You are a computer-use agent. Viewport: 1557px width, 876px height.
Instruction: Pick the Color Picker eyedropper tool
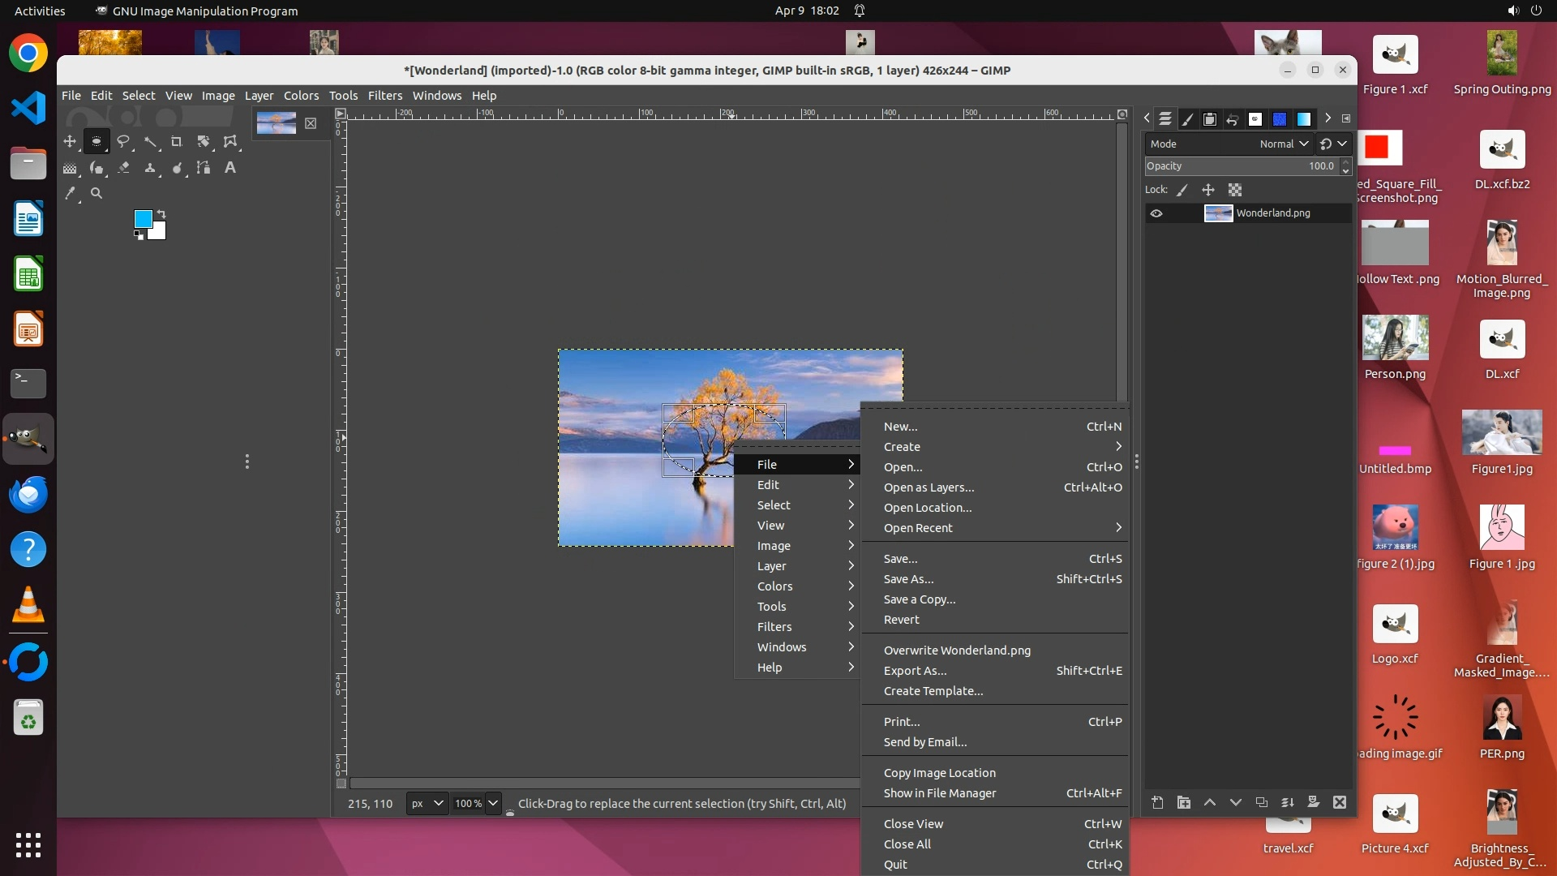(71, 194)
